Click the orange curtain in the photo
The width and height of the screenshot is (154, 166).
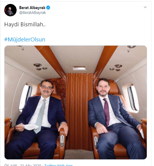[x=79, y=111]
